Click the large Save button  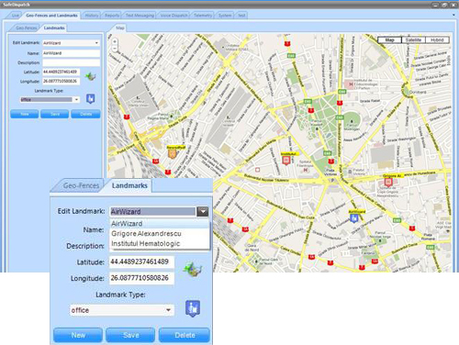click(x=130, y=335)
